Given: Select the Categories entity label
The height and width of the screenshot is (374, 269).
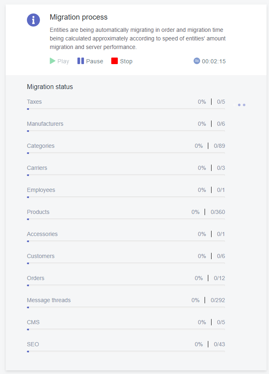Looking at the screenshot, I should [41, 146].
